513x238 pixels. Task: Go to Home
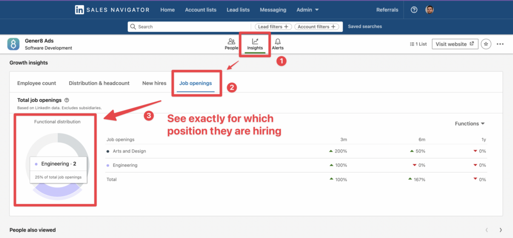167,10
